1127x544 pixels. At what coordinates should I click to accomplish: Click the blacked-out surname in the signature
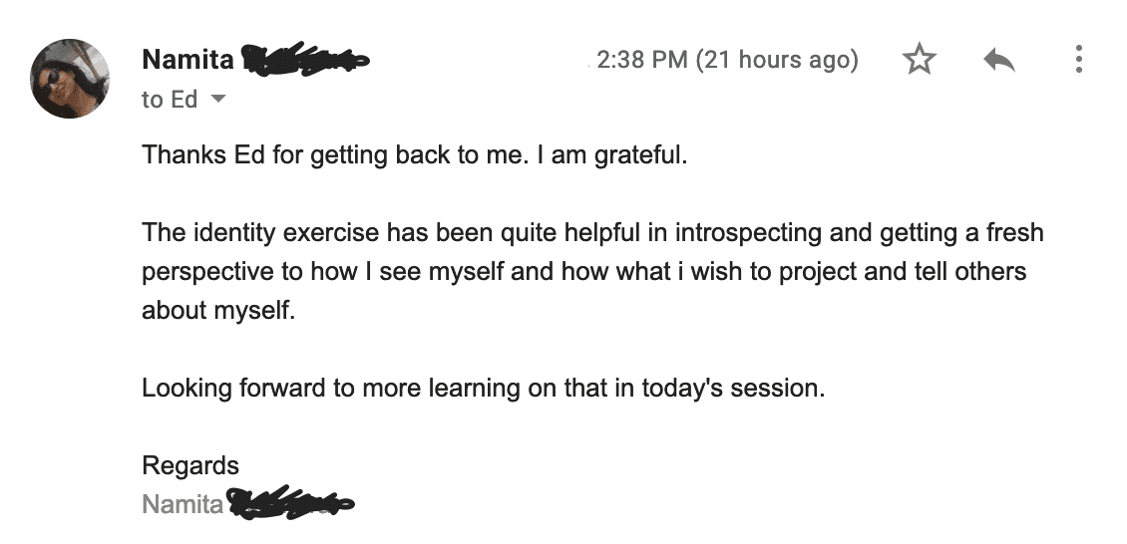(290, 502)
